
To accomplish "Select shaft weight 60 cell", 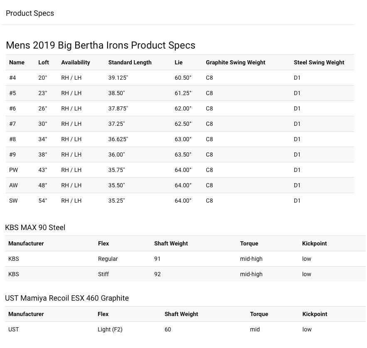I will [x=168, y=330].
